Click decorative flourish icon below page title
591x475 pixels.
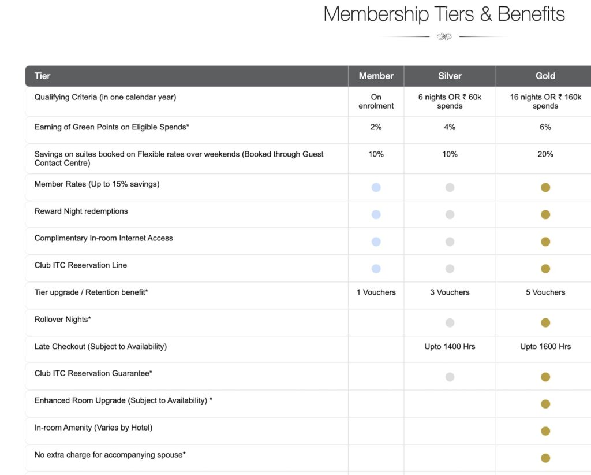[444, 36]
